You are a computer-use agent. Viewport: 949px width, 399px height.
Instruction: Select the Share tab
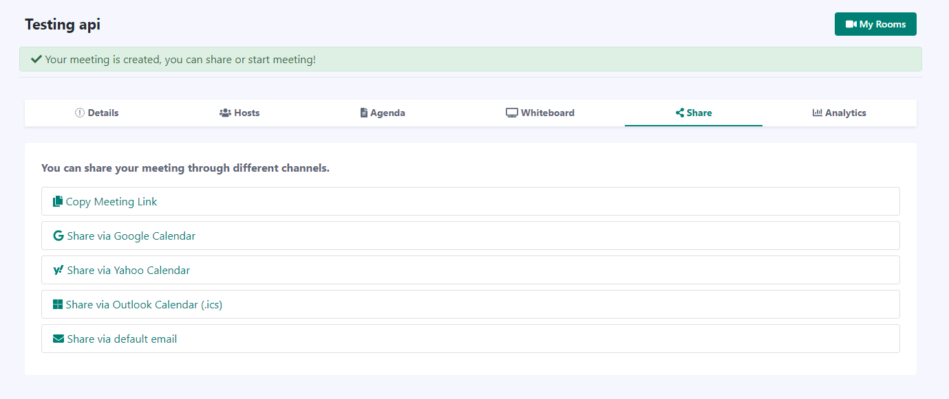694,113
